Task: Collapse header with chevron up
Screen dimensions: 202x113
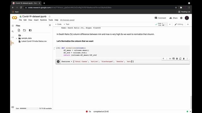Action: [188, 24]
